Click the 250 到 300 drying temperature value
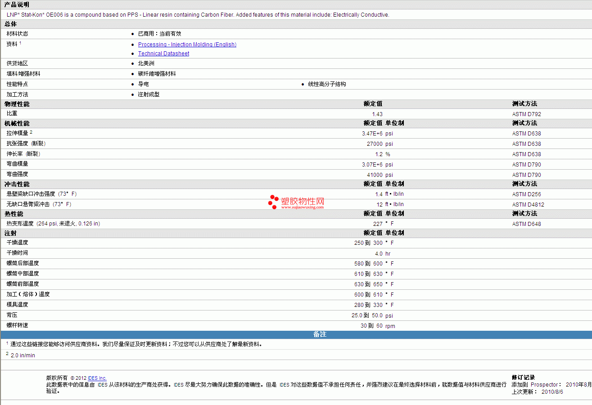The image size is (592, 405). coord(368,243)
